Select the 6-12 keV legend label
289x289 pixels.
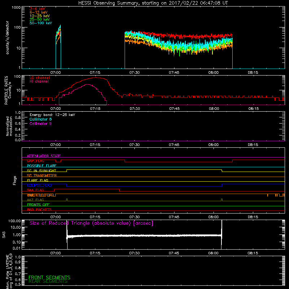click(x=39, y=12)
